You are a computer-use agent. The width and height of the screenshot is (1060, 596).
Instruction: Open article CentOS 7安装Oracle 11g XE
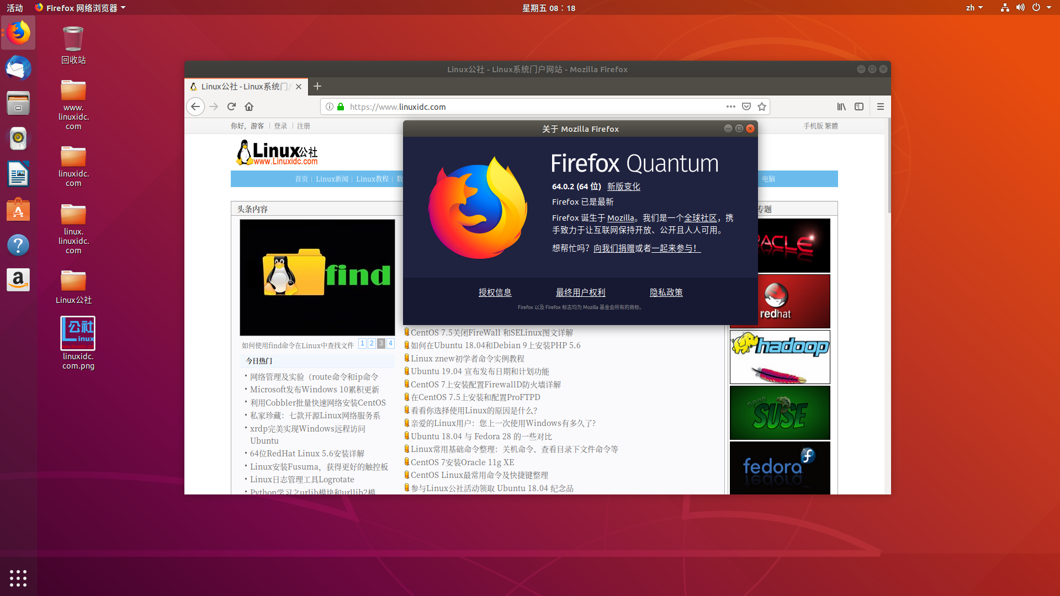[x=462, y=462]
